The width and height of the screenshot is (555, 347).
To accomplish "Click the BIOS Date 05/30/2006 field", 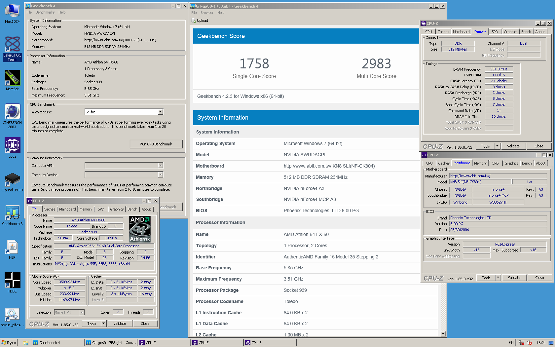I will 498,230.
